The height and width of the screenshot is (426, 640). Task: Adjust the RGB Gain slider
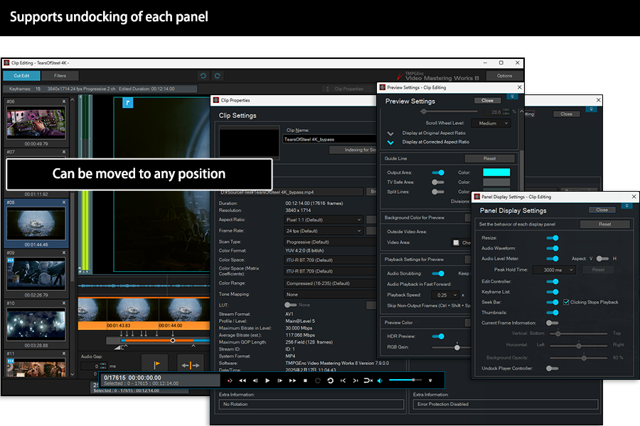pos(451,347)
